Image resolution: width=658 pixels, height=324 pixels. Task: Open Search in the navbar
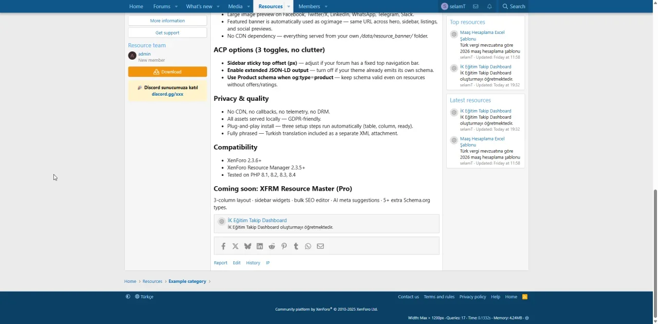(x=514, y=6)
